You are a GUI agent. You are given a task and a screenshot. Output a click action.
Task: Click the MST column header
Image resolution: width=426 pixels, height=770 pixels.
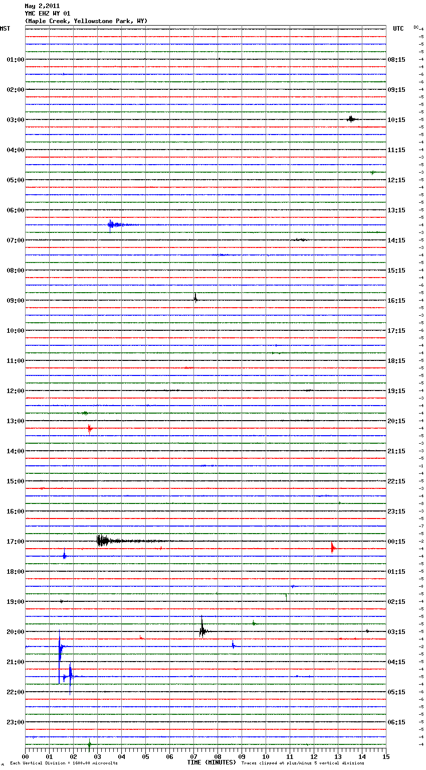click(5, 29)
